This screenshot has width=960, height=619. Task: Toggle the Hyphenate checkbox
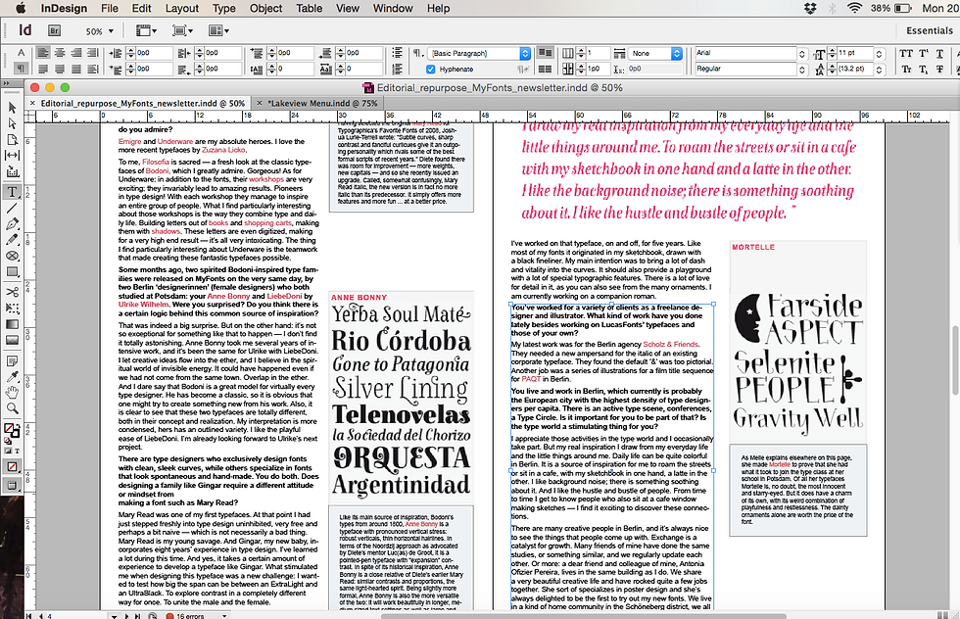pos(430,70)
